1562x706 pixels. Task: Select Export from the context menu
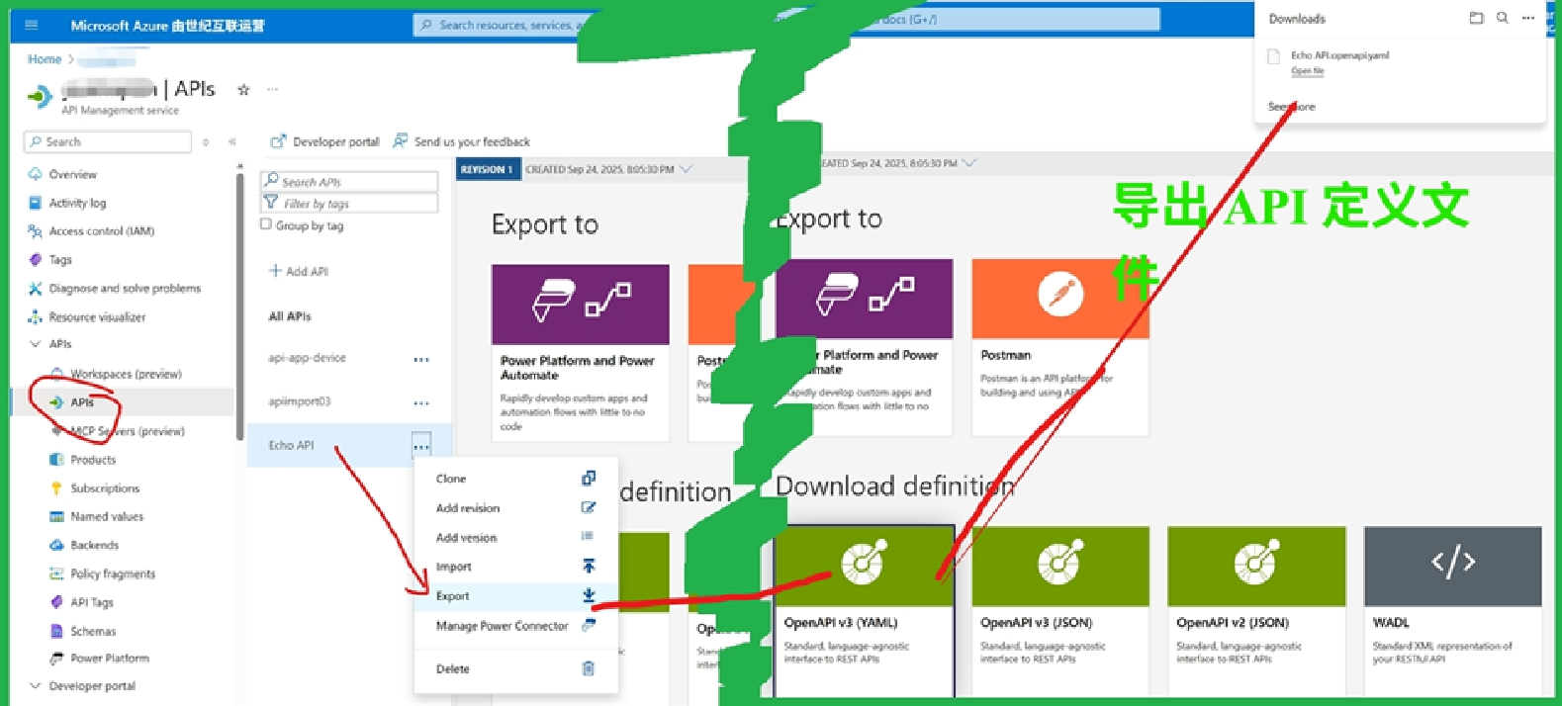click(x=515, y=596)
